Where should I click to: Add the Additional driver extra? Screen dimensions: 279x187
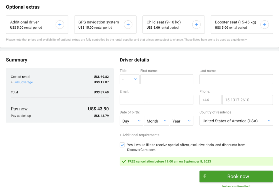60,24
